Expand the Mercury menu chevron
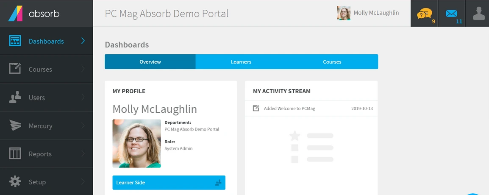The height and width of the screenshot is (195, 489). click(83, 125)
